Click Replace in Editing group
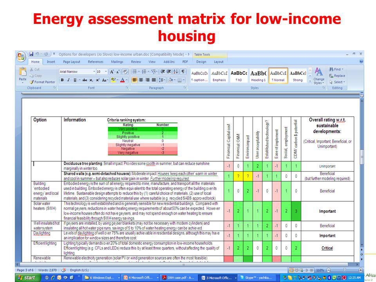This screenshot has height=282, width=376. pos(337,76)
